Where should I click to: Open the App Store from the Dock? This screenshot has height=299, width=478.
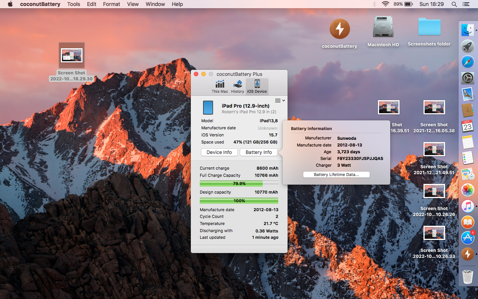point(468,238)
